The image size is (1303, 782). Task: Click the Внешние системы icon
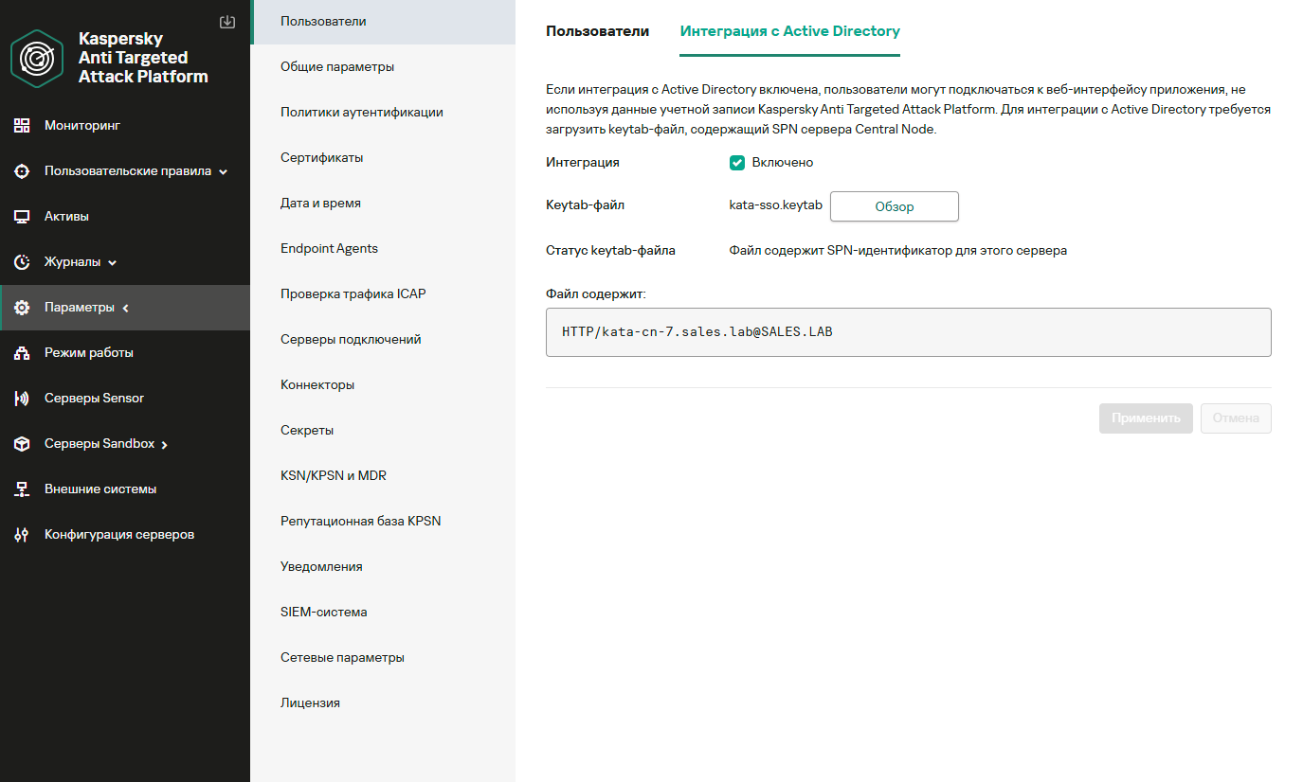point(22,489)
